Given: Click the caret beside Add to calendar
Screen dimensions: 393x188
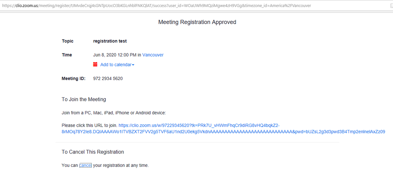Looking at the screenshot, I should (x=133, y=65).
